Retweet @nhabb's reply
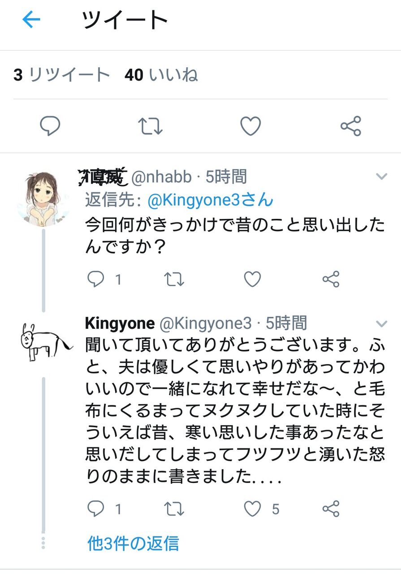The width and height of the screenshot is (401, 574). tap(174, 279)
